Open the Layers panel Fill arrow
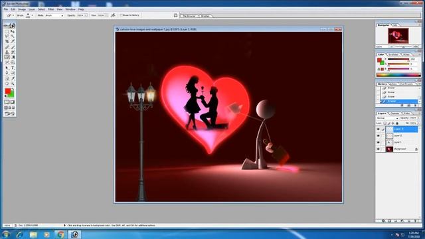This screenshot has width=425, height=239. (x=419, y=123)
